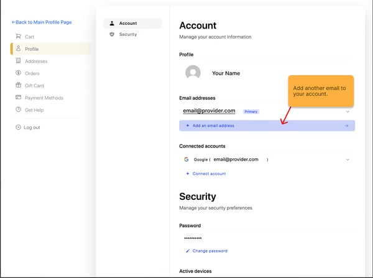Click the Google email@provider.com text
The width and height of the screenshot is (373, 278).
(x=231, y=159)
